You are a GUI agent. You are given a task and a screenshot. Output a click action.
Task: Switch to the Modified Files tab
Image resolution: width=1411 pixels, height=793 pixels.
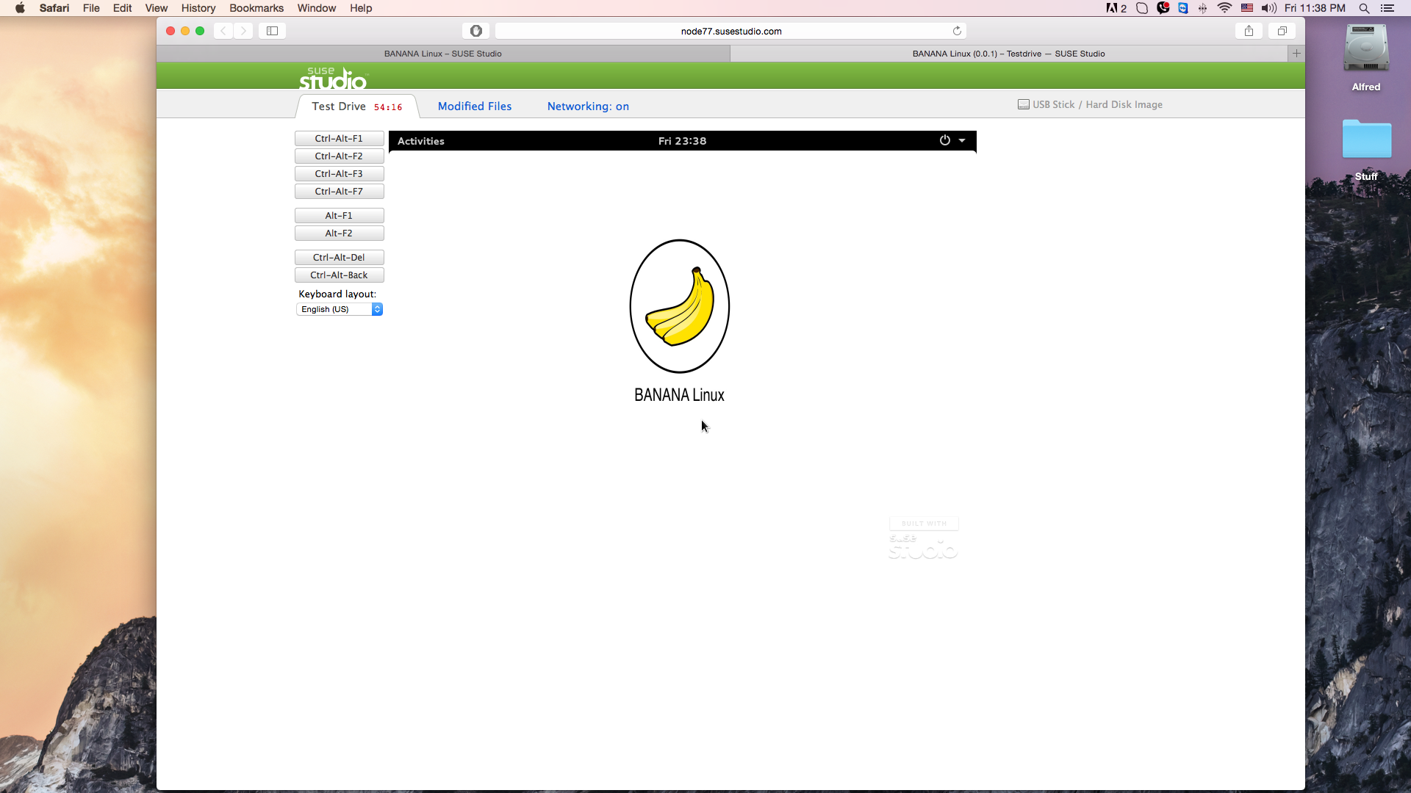[475, 106]
